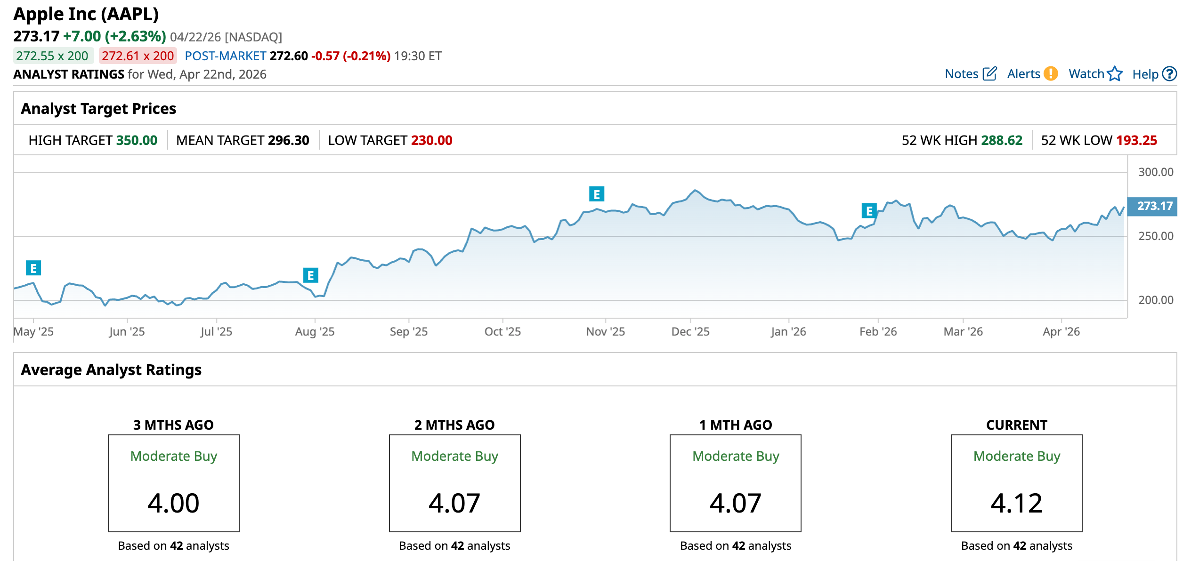This screenshot has width=1183, height=561.
Task: Click the Help question mark icon
Action: [x=1169, y=74]
